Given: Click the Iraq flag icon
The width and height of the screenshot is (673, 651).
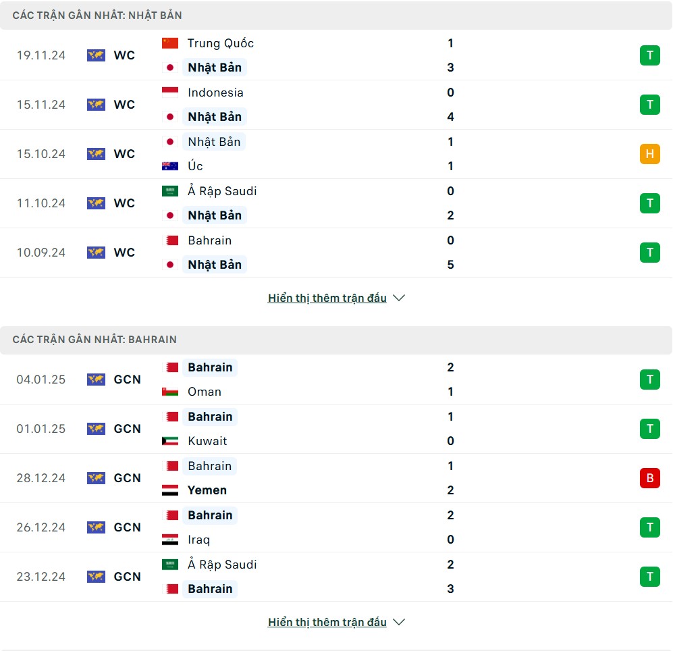Looking at the screenshot, I should [x=170, y=540].
